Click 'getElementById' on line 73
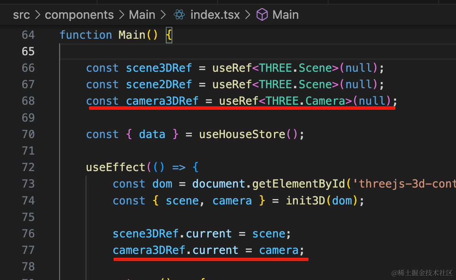This screenshot has height=280, width=456. tap(298, 184)
